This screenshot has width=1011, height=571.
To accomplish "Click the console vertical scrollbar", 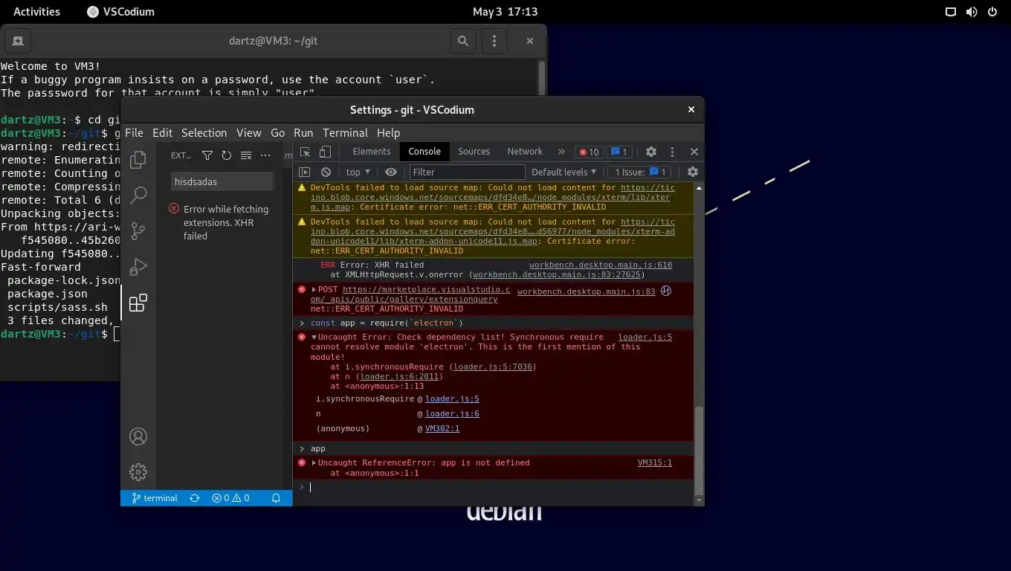I will [698, 450].
